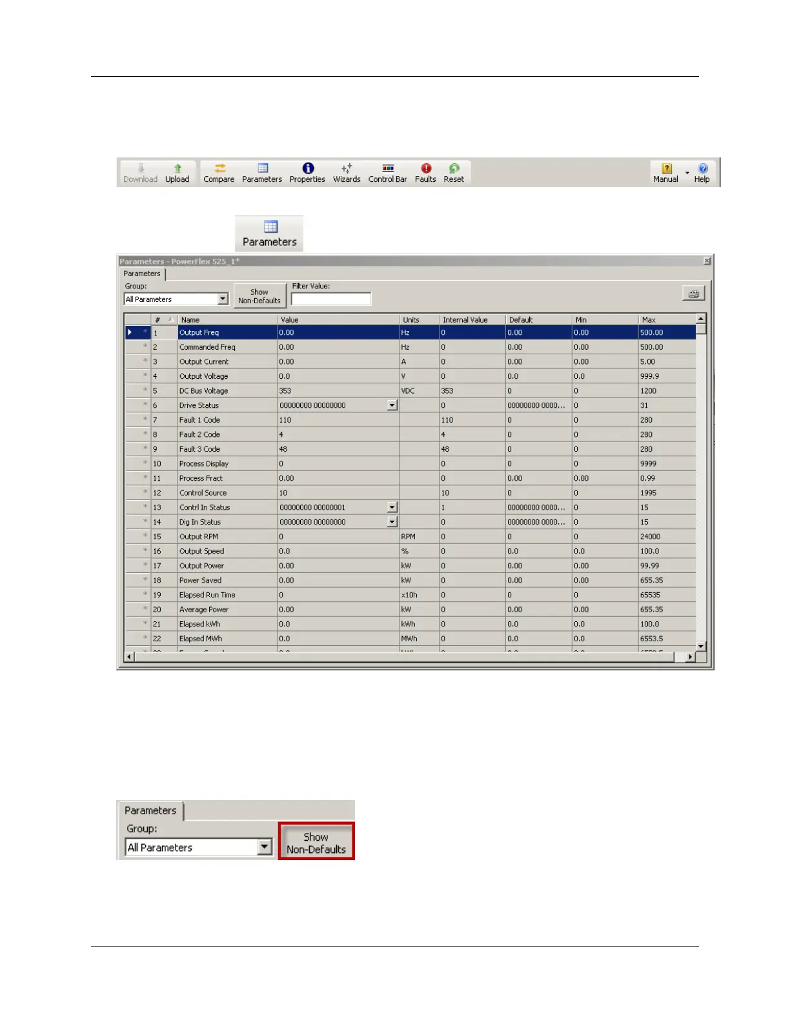Click the DC Bus Voltage value 353

coord(285,391)
